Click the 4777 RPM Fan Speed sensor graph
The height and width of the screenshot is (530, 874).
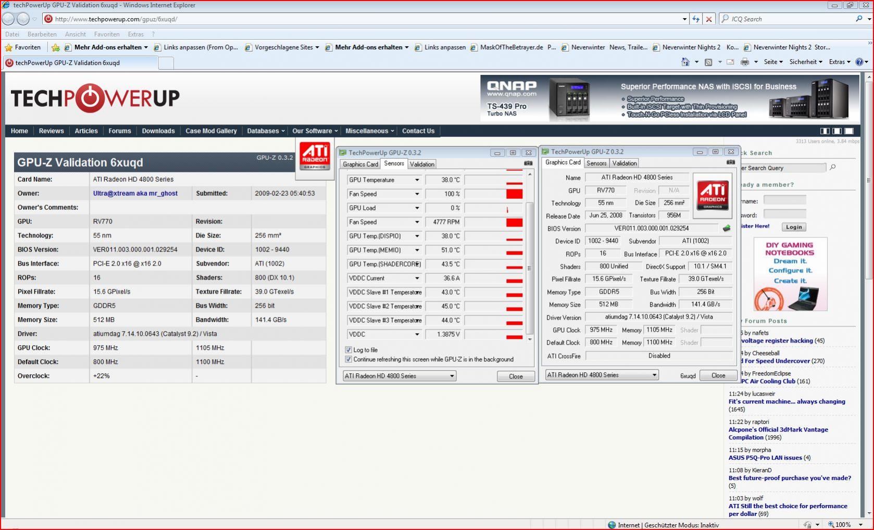tap(494, 222)
